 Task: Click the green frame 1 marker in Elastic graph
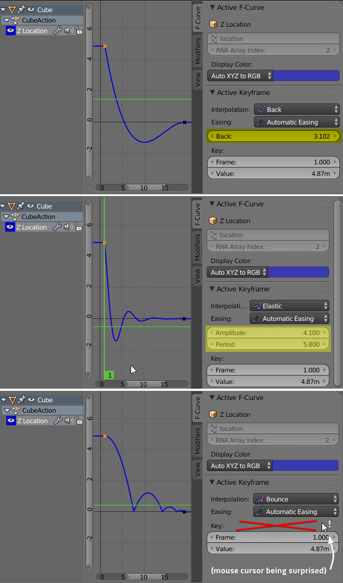[109, 375]
